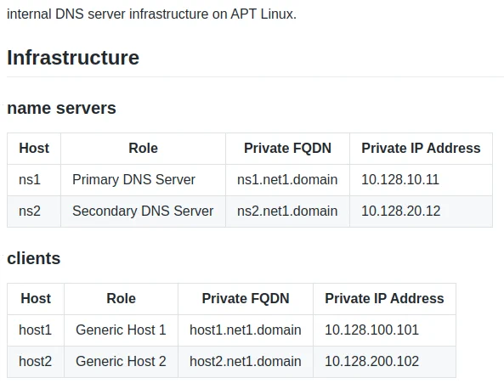504x389 pixels.
Task: Click IP address 10.128.10.11
Action: (400, 179)
